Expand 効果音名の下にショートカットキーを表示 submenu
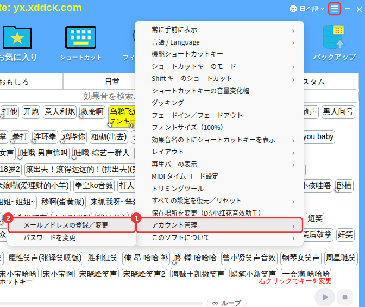Screen dimensions: 365x307 [x=220, y=140]
